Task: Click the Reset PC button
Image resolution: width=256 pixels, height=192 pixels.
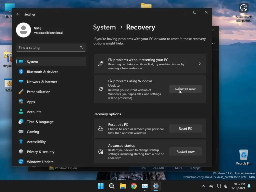Action: pos(185,129)
